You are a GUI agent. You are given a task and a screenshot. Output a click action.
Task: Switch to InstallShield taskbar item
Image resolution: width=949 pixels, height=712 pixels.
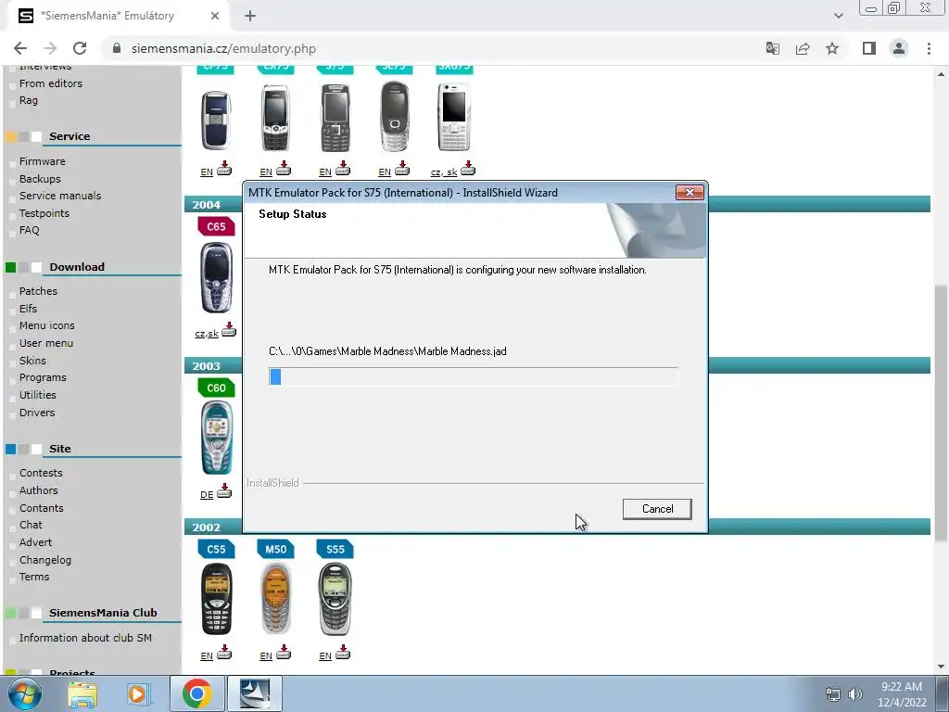coord(255,693)
